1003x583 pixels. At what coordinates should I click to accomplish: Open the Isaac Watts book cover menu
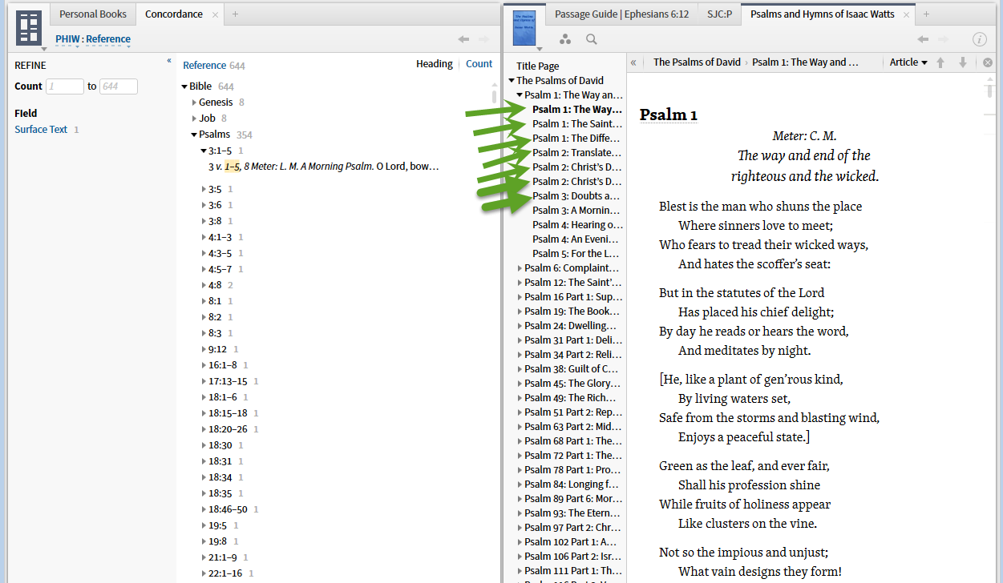524,29
